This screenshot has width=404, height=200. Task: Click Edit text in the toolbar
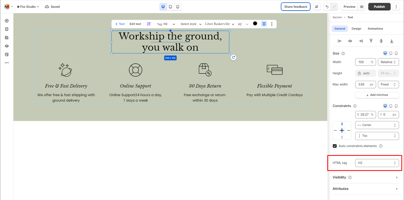(135, 24)
